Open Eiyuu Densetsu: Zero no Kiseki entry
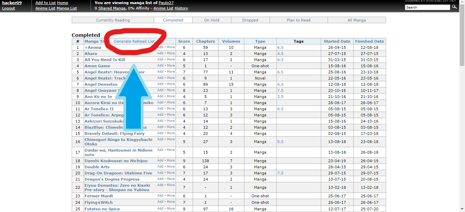 point(117,187)
